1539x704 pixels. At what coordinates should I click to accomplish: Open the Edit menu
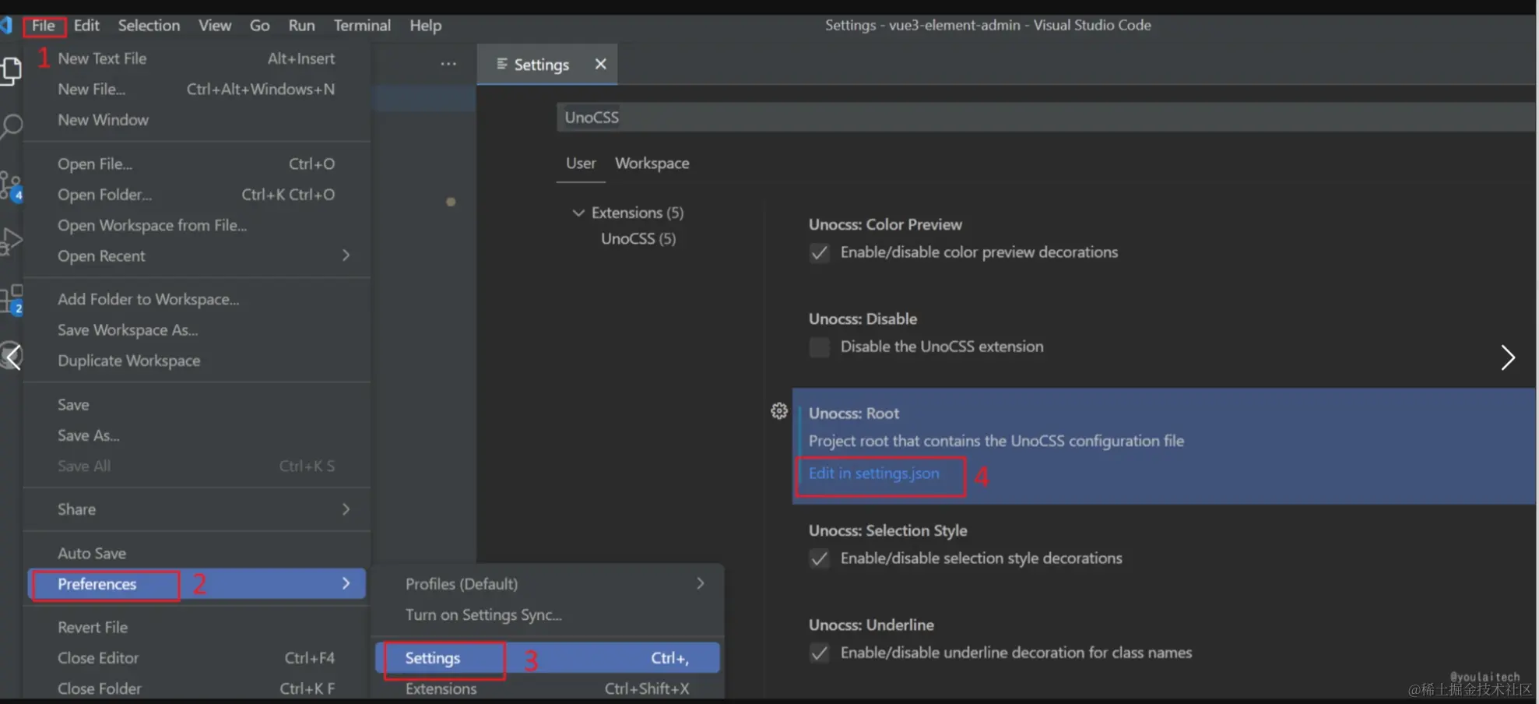click(x=86, y=26)
